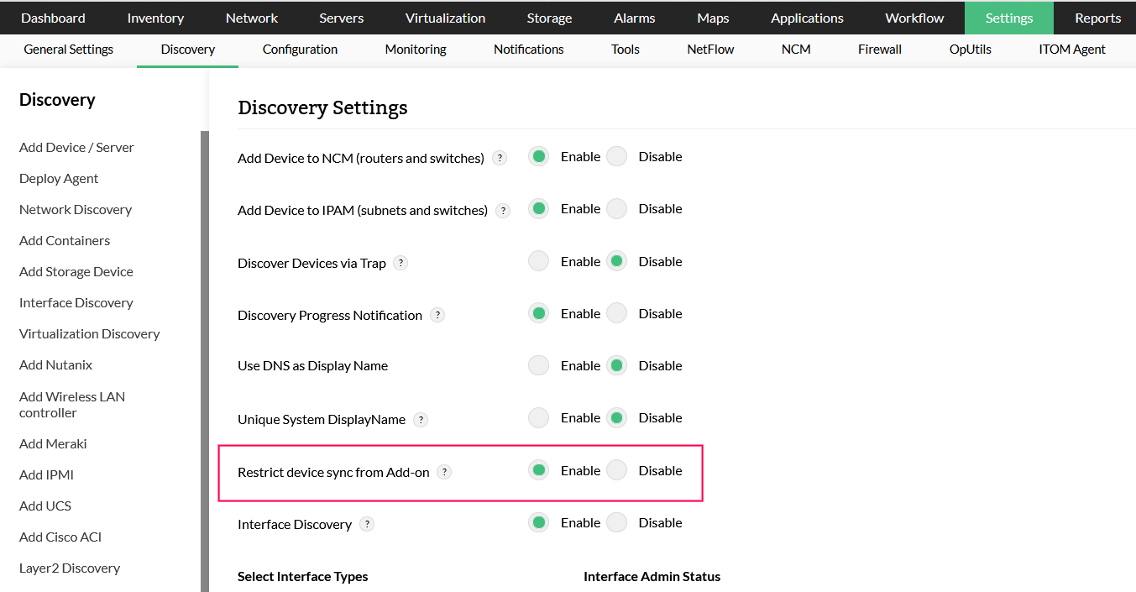
Task: Open the Alarms top menu
Action: 635,18
